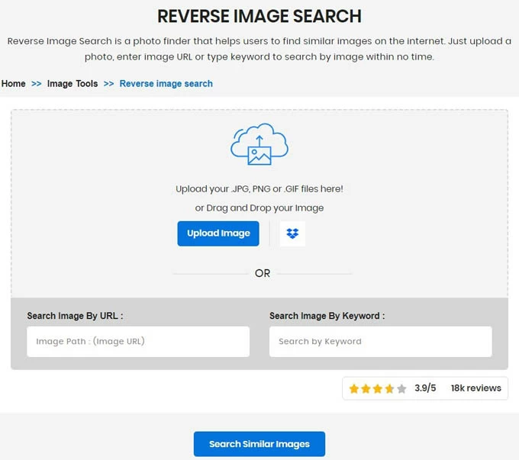The width and height of the screenshot is (519, 460).
Task: Open the Dropbox import icon
Action: [x=292, y=233]
